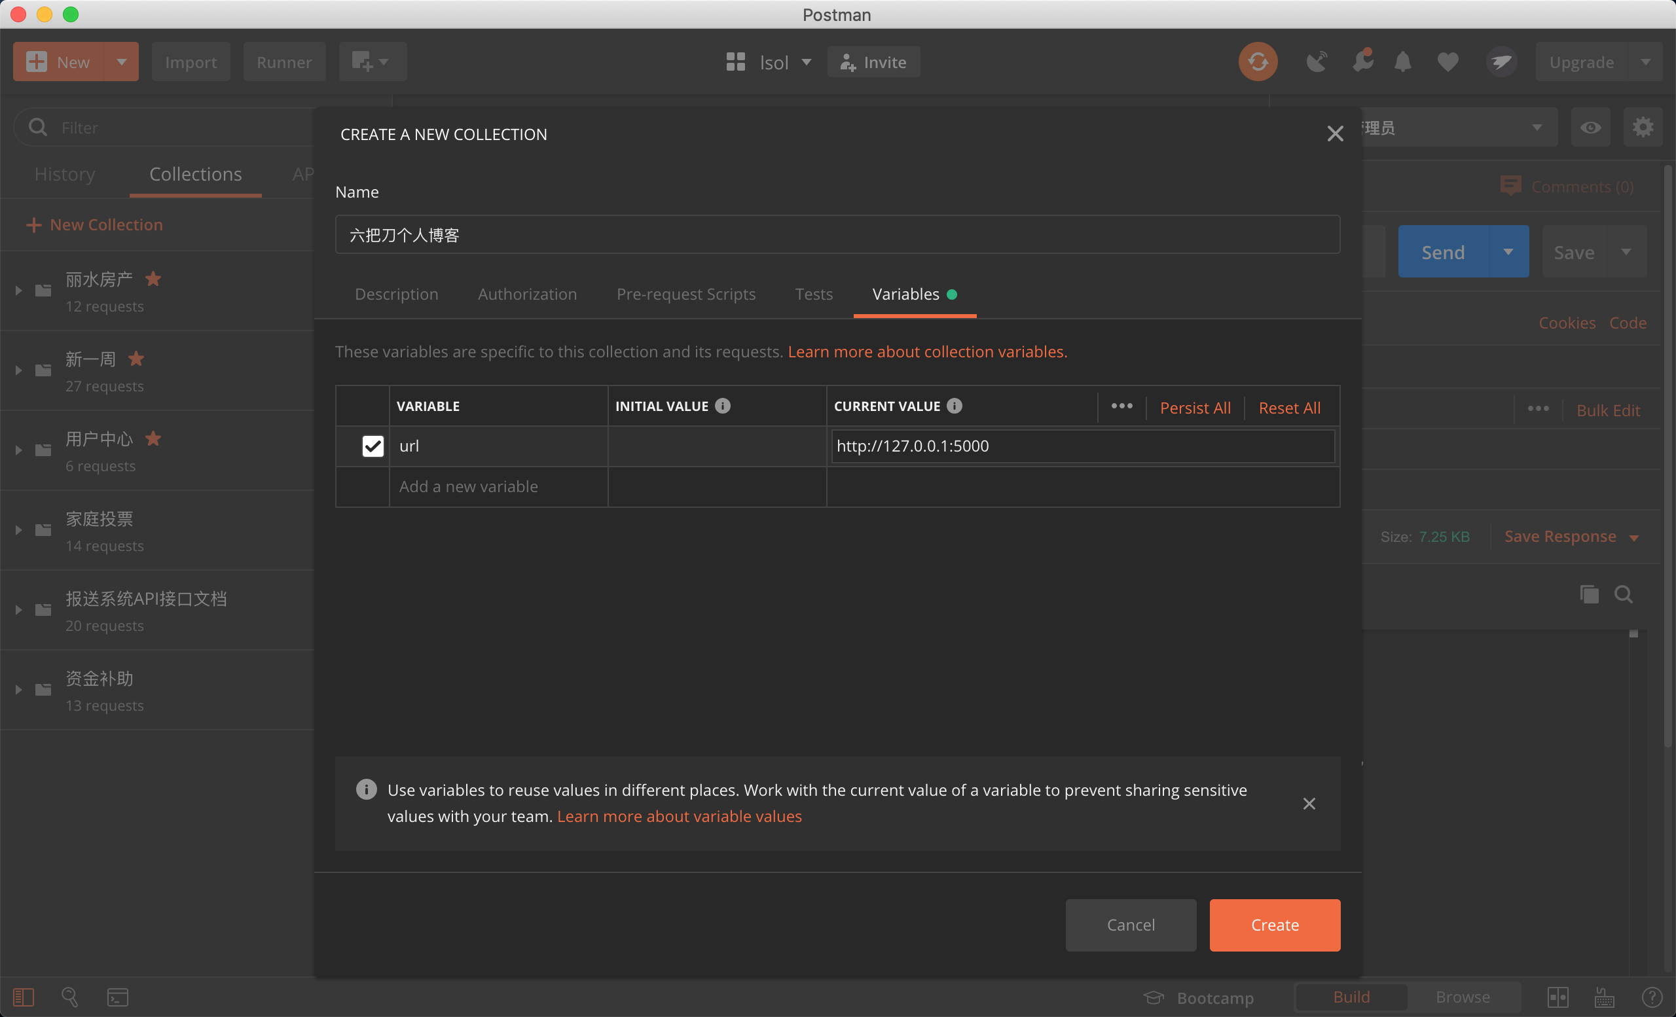This screenshot has height=1017, width=1676.
Task: Click the Import button
Action: point(191,62)
